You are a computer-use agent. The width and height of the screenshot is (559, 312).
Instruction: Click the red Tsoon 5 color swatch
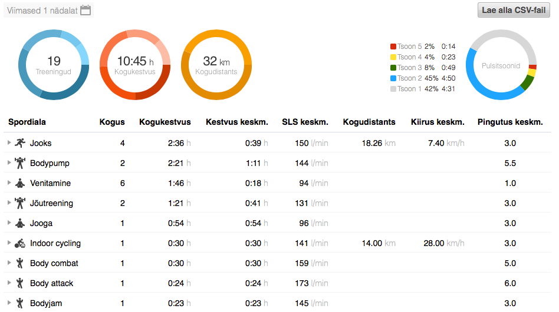click(x=393, y=47)
